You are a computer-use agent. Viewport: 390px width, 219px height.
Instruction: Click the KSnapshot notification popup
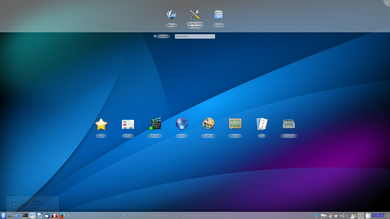click(32, 203)
